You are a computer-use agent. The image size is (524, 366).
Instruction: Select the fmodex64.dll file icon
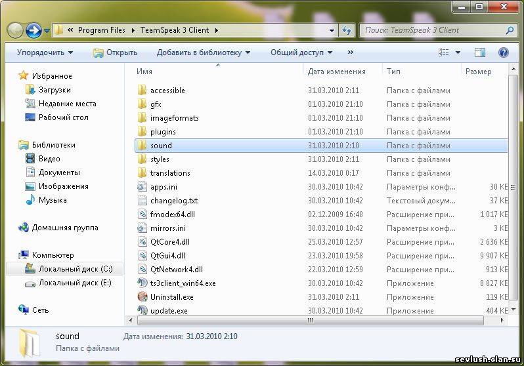coord(142,214)
